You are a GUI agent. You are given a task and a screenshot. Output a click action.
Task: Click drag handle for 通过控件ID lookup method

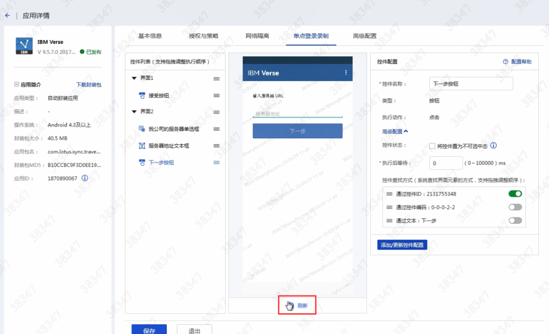(x=390, y=194)
